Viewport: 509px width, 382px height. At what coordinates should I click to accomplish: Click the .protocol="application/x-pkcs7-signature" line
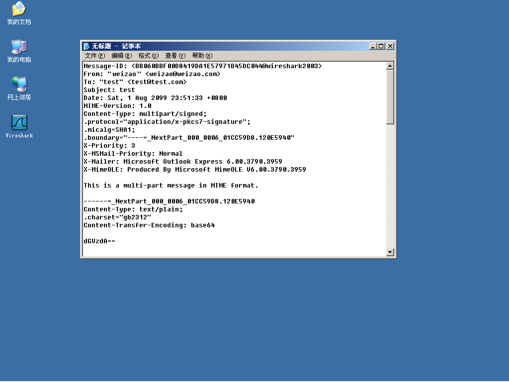tap(167, 122)
